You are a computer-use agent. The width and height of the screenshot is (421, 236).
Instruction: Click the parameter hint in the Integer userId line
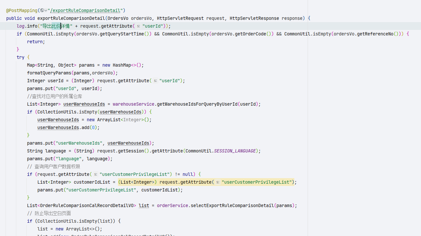point(156,81)
